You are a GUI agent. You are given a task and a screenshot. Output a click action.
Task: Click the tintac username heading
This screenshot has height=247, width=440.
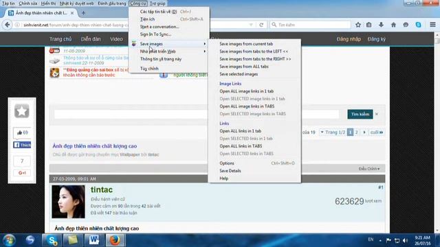coord(101,189)
